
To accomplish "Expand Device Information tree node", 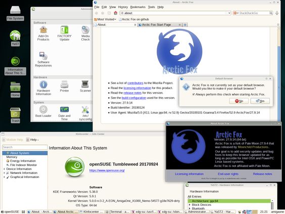I will click(4, 169).
